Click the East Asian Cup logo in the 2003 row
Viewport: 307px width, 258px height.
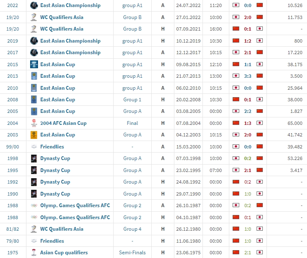(34, 135)
